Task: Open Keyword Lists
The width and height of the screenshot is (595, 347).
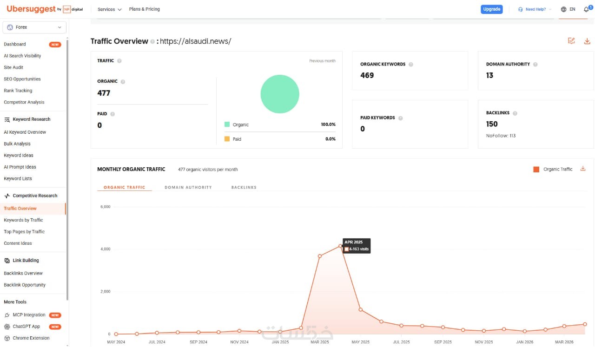Action: (18, 179)
